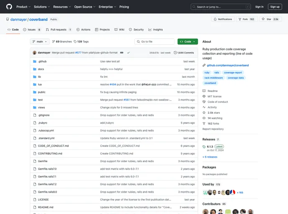Open the Product navigation menu
The width and height of the screenshot is (288, 214).
click(23, 7)
